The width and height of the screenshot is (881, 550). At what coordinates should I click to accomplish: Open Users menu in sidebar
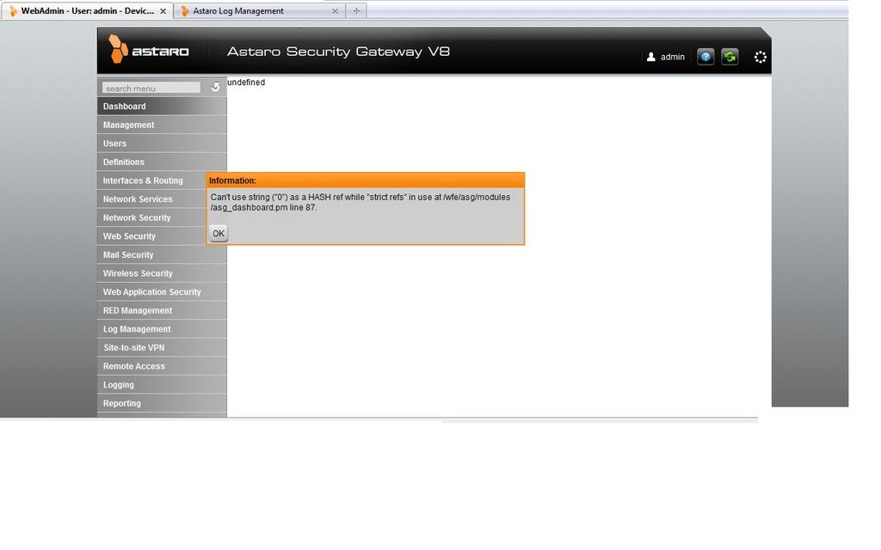162,144
